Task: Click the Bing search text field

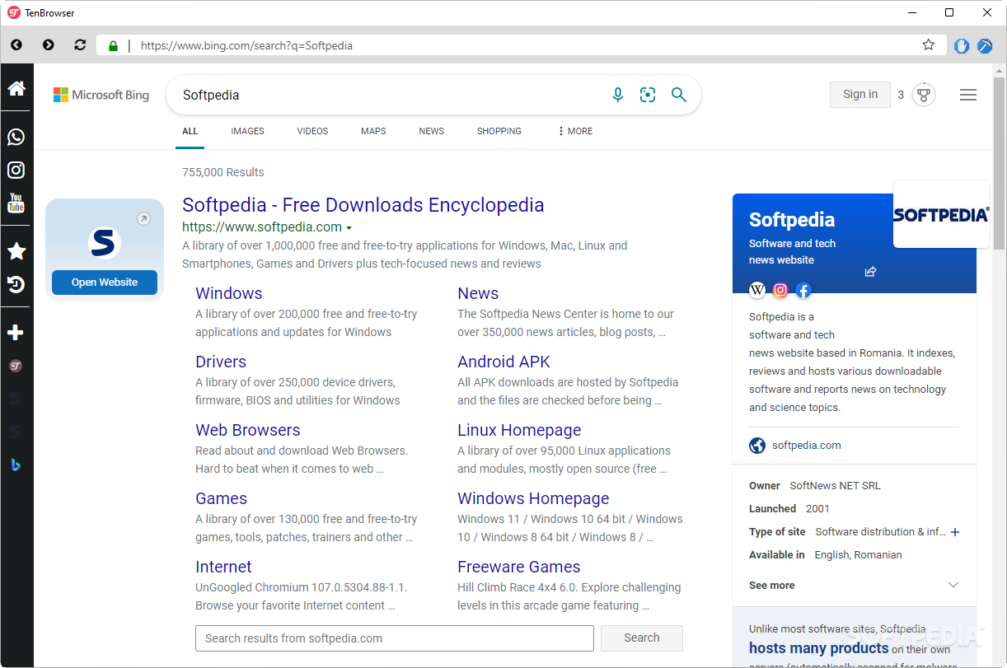Action: click(387, 95)
